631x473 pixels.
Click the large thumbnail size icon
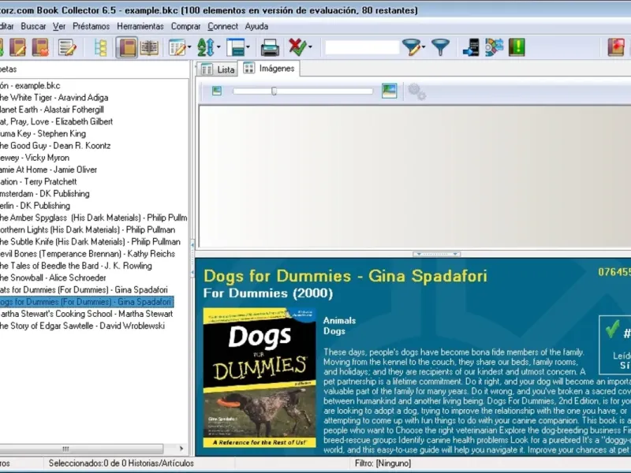pyautogui.click(x=389, y=91)
